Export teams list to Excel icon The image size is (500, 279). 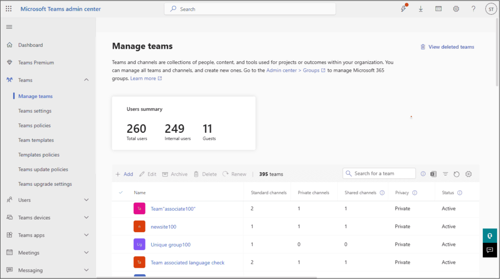tap(434, 174)
